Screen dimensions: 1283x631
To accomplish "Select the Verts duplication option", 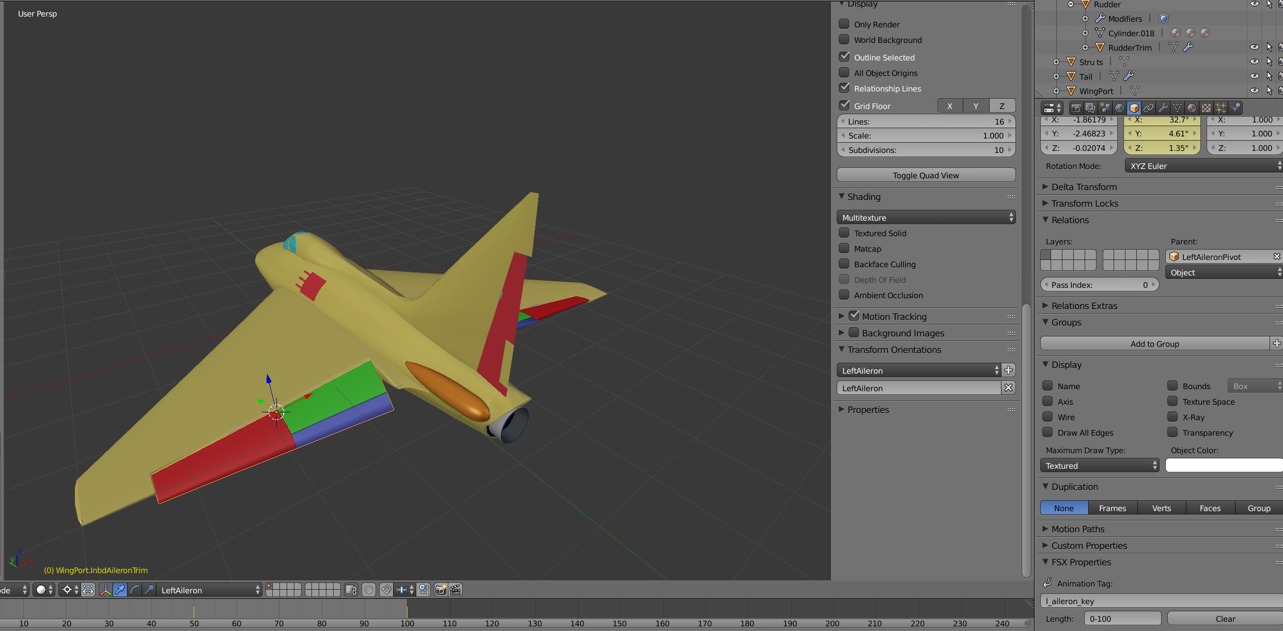I will tap(1161, 508).
